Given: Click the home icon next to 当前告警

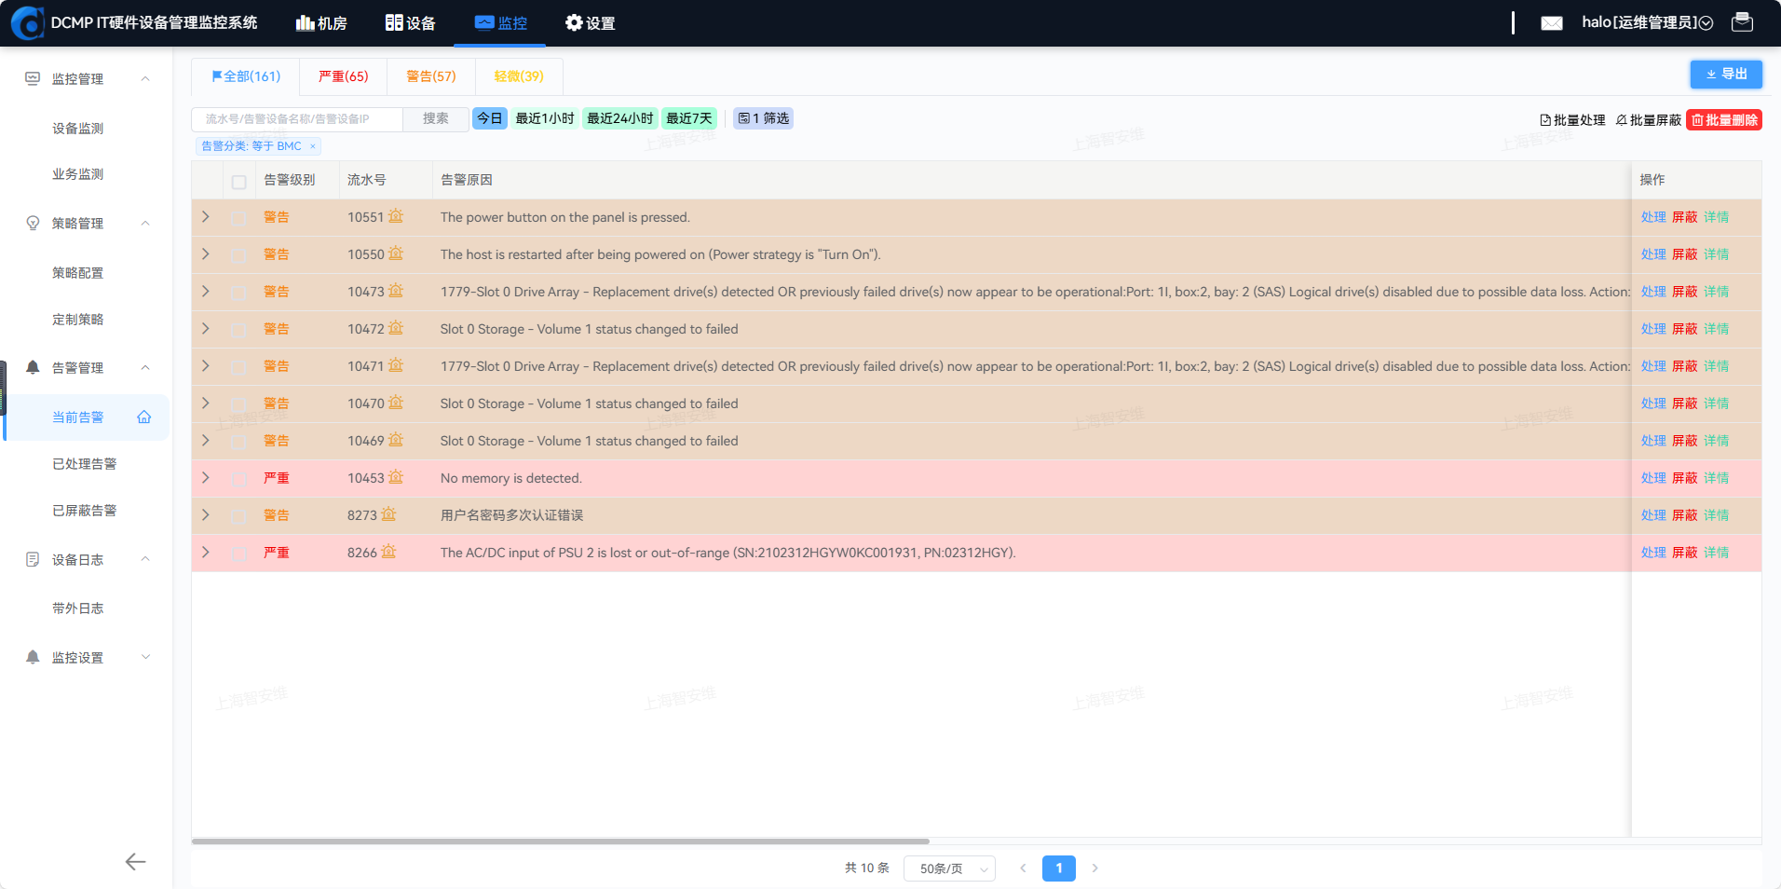Looking at the screenshot, I should click(x=144, y=417).
